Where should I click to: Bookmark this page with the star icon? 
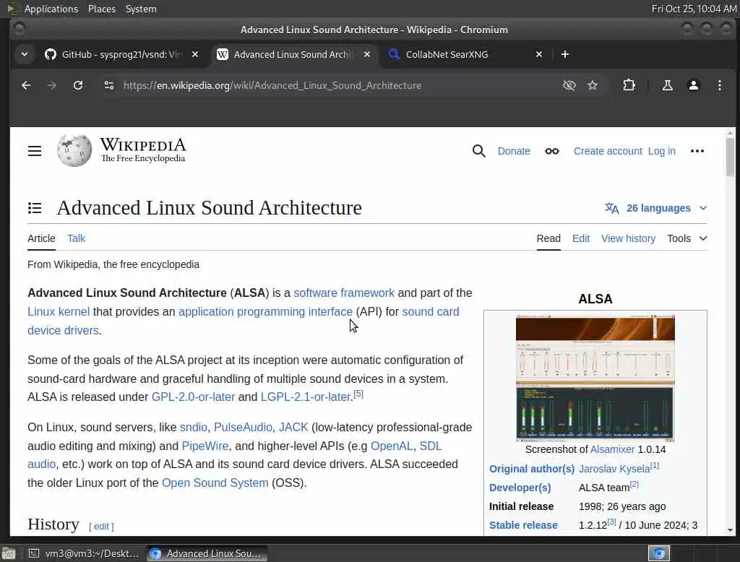point(593,85)
